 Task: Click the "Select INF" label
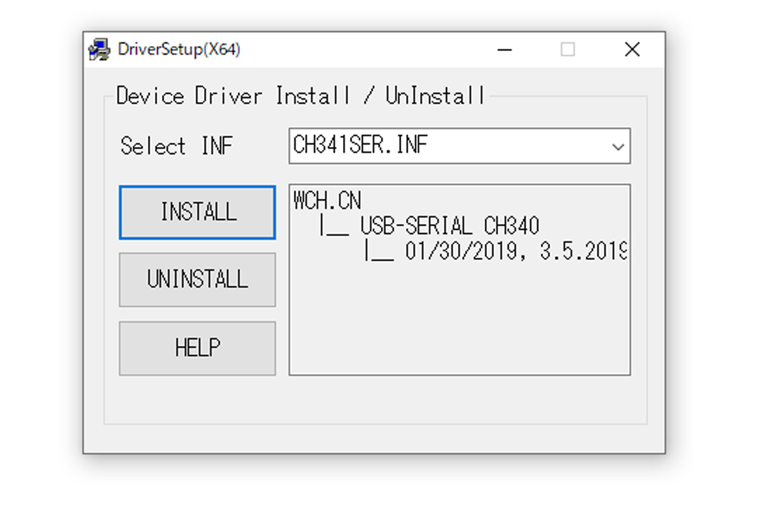(x=176, y=146)
